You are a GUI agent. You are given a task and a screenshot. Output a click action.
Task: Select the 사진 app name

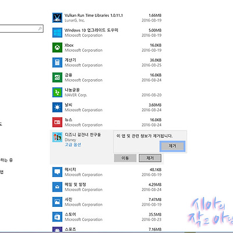(68, 199)
